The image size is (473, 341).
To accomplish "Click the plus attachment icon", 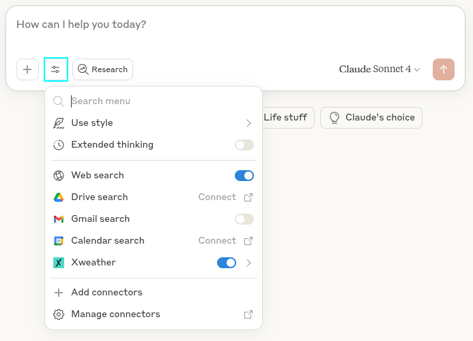I will pos(27,69).
